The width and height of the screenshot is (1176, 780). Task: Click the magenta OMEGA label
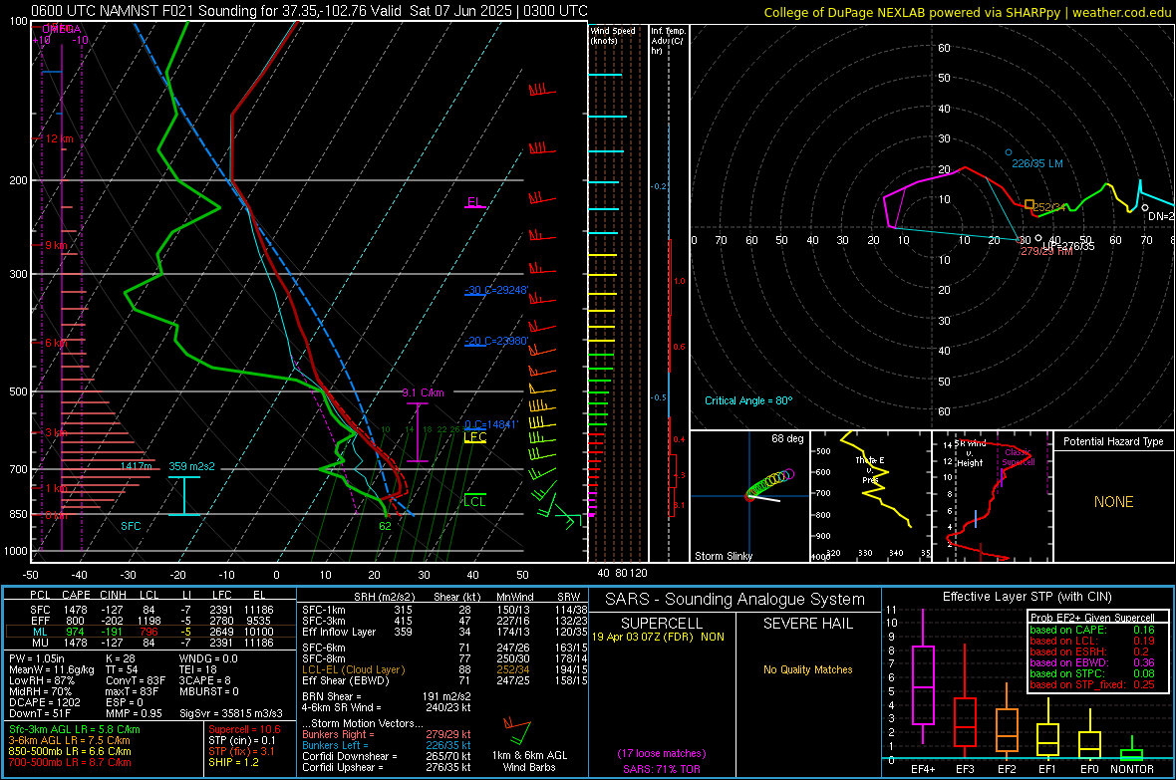pos(62,29)
